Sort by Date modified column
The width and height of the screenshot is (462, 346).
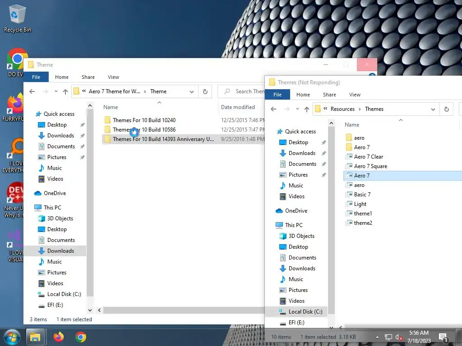[238, 107]
